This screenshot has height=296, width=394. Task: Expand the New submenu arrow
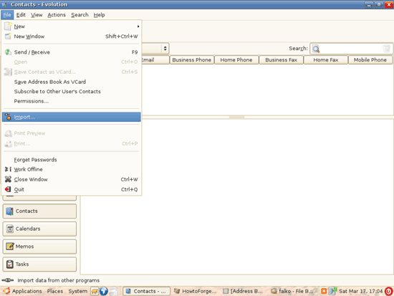coord(138,27)
